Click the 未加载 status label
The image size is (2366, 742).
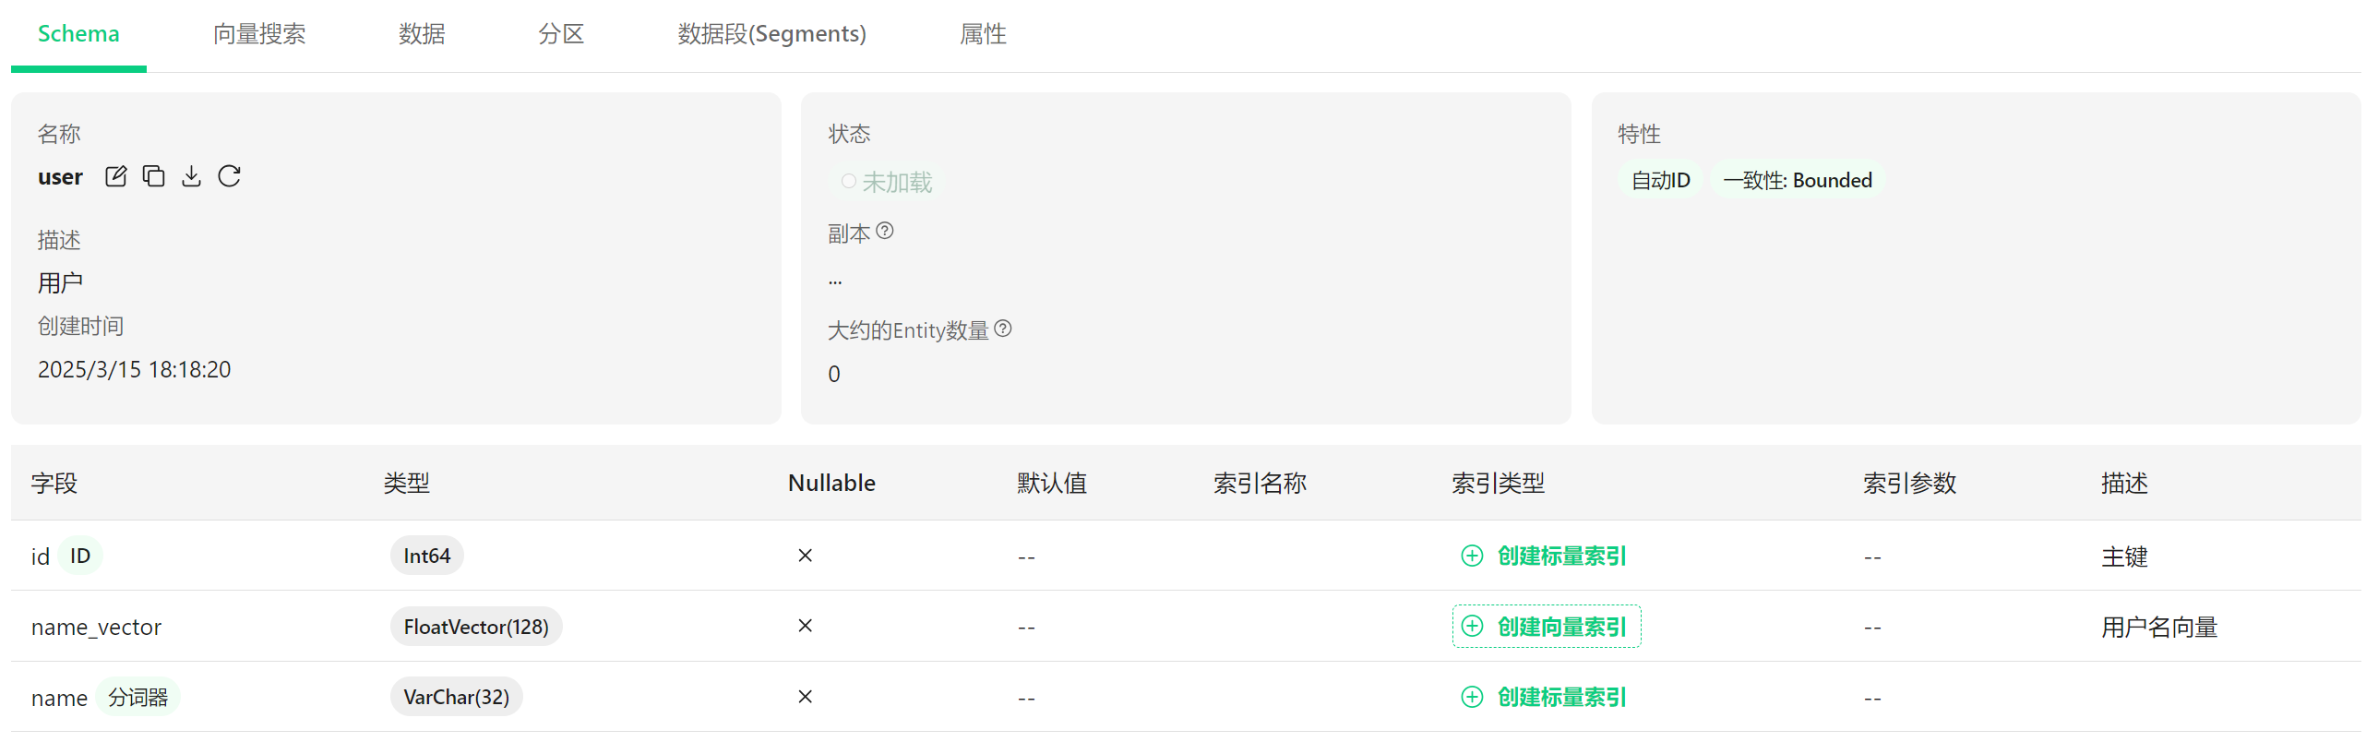(896, 182)
